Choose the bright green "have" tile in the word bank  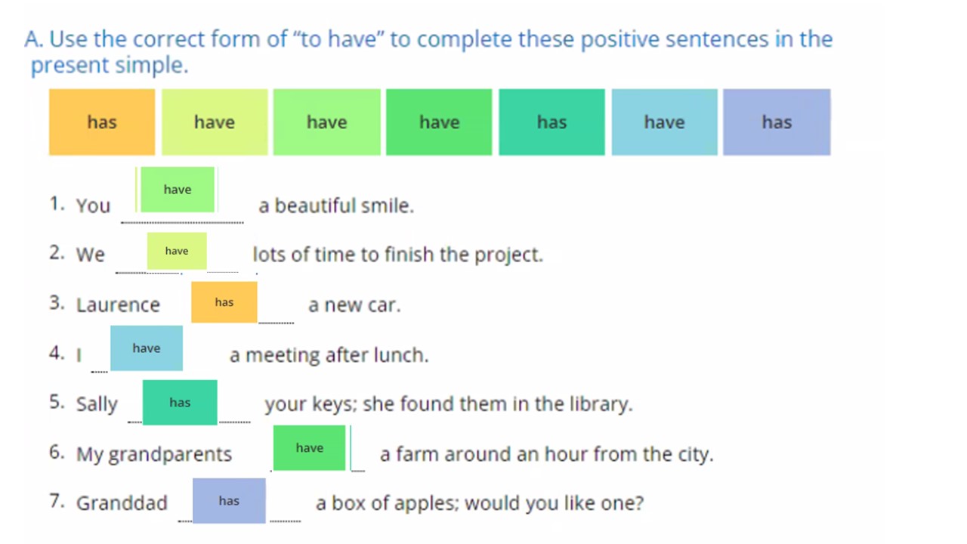(x=439, y=122)
